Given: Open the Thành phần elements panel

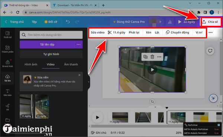Looking at the screenshot, I should coord(7,49).
